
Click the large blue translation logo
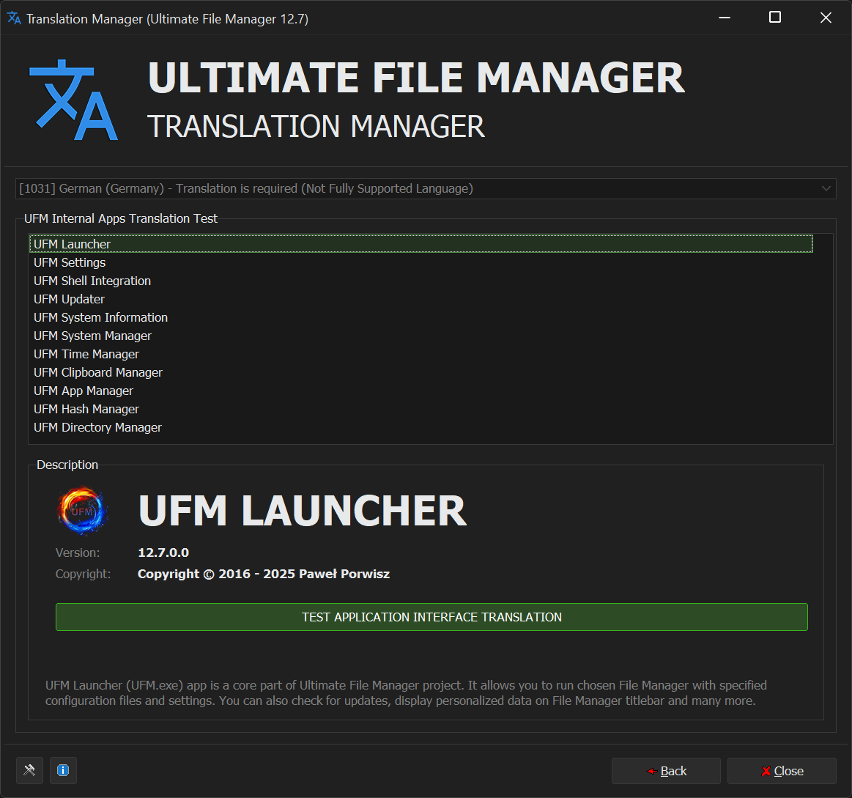click(73, 101)
